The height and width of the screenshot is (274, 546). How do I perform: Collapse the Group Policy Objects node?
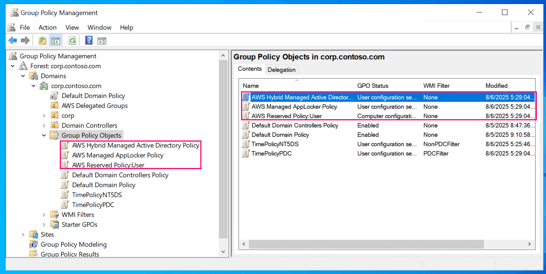point(44,135)
